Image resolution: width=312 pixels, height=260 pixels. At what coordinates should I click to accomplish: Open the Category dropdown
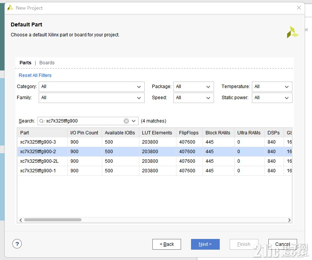pos(91,87)
